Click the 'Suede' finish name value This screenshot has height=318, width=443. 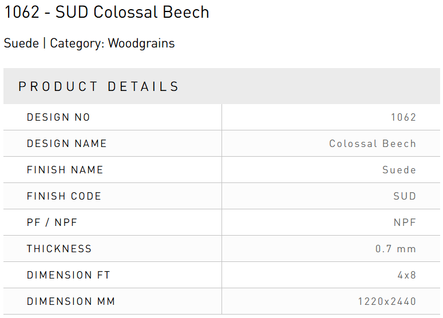pyautogui.click(x=399, y=170)
